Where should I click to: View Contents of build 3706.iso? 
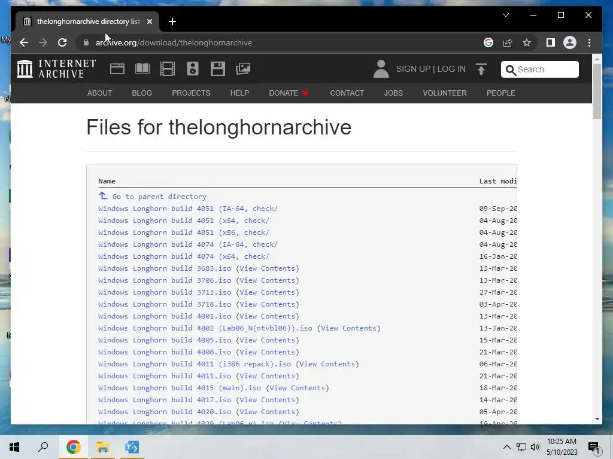pos(267,280)
